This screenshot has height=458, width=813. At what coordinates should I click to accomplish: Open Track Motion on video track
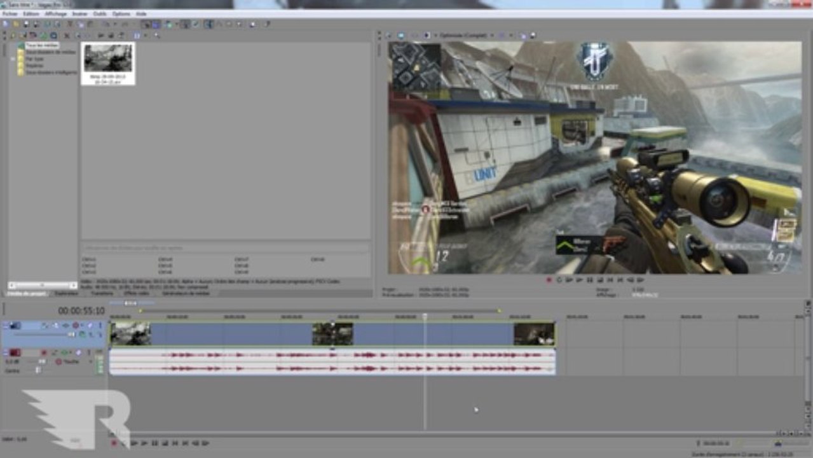tap(55, 325)
